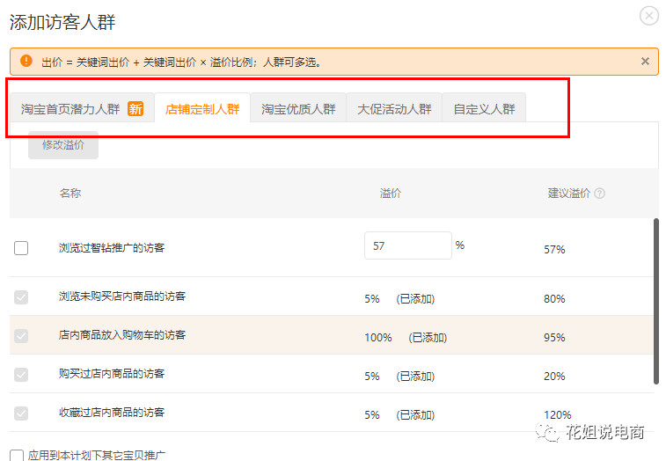Click suggested premium value 57%
This screenshot has height=461, width=666.
(x=554, y=249)
